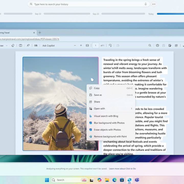Click the Sep 22 timeline segment

pos(67,14)
